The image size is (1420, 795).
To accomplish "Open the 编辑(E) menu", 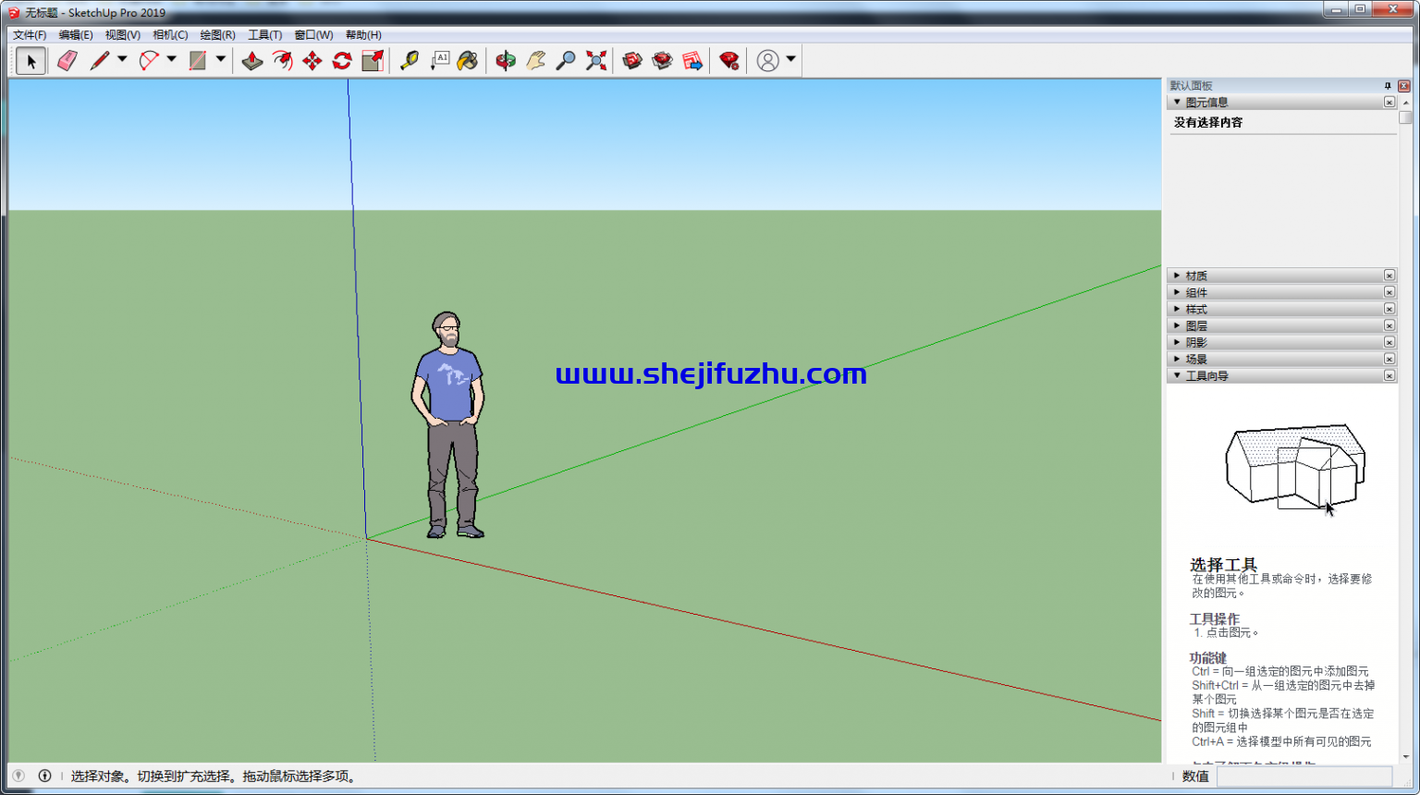I will click(76, 35).
